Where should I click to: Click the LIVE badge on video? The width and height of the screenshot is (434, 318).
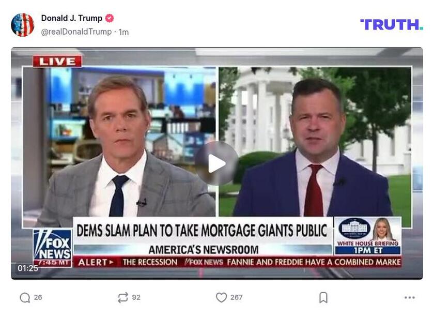pos(57,61)
